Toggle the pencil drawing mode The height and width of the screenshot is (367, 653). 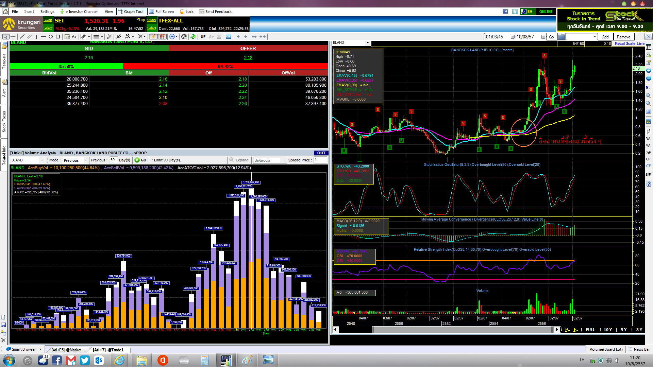[x=153, y=37]
